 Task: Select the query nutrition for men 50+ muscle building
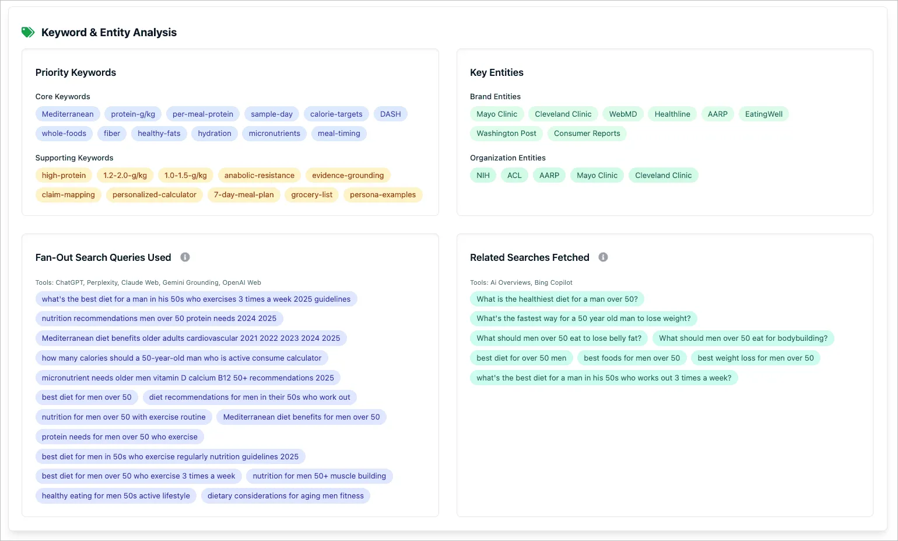tap(320, 476)
